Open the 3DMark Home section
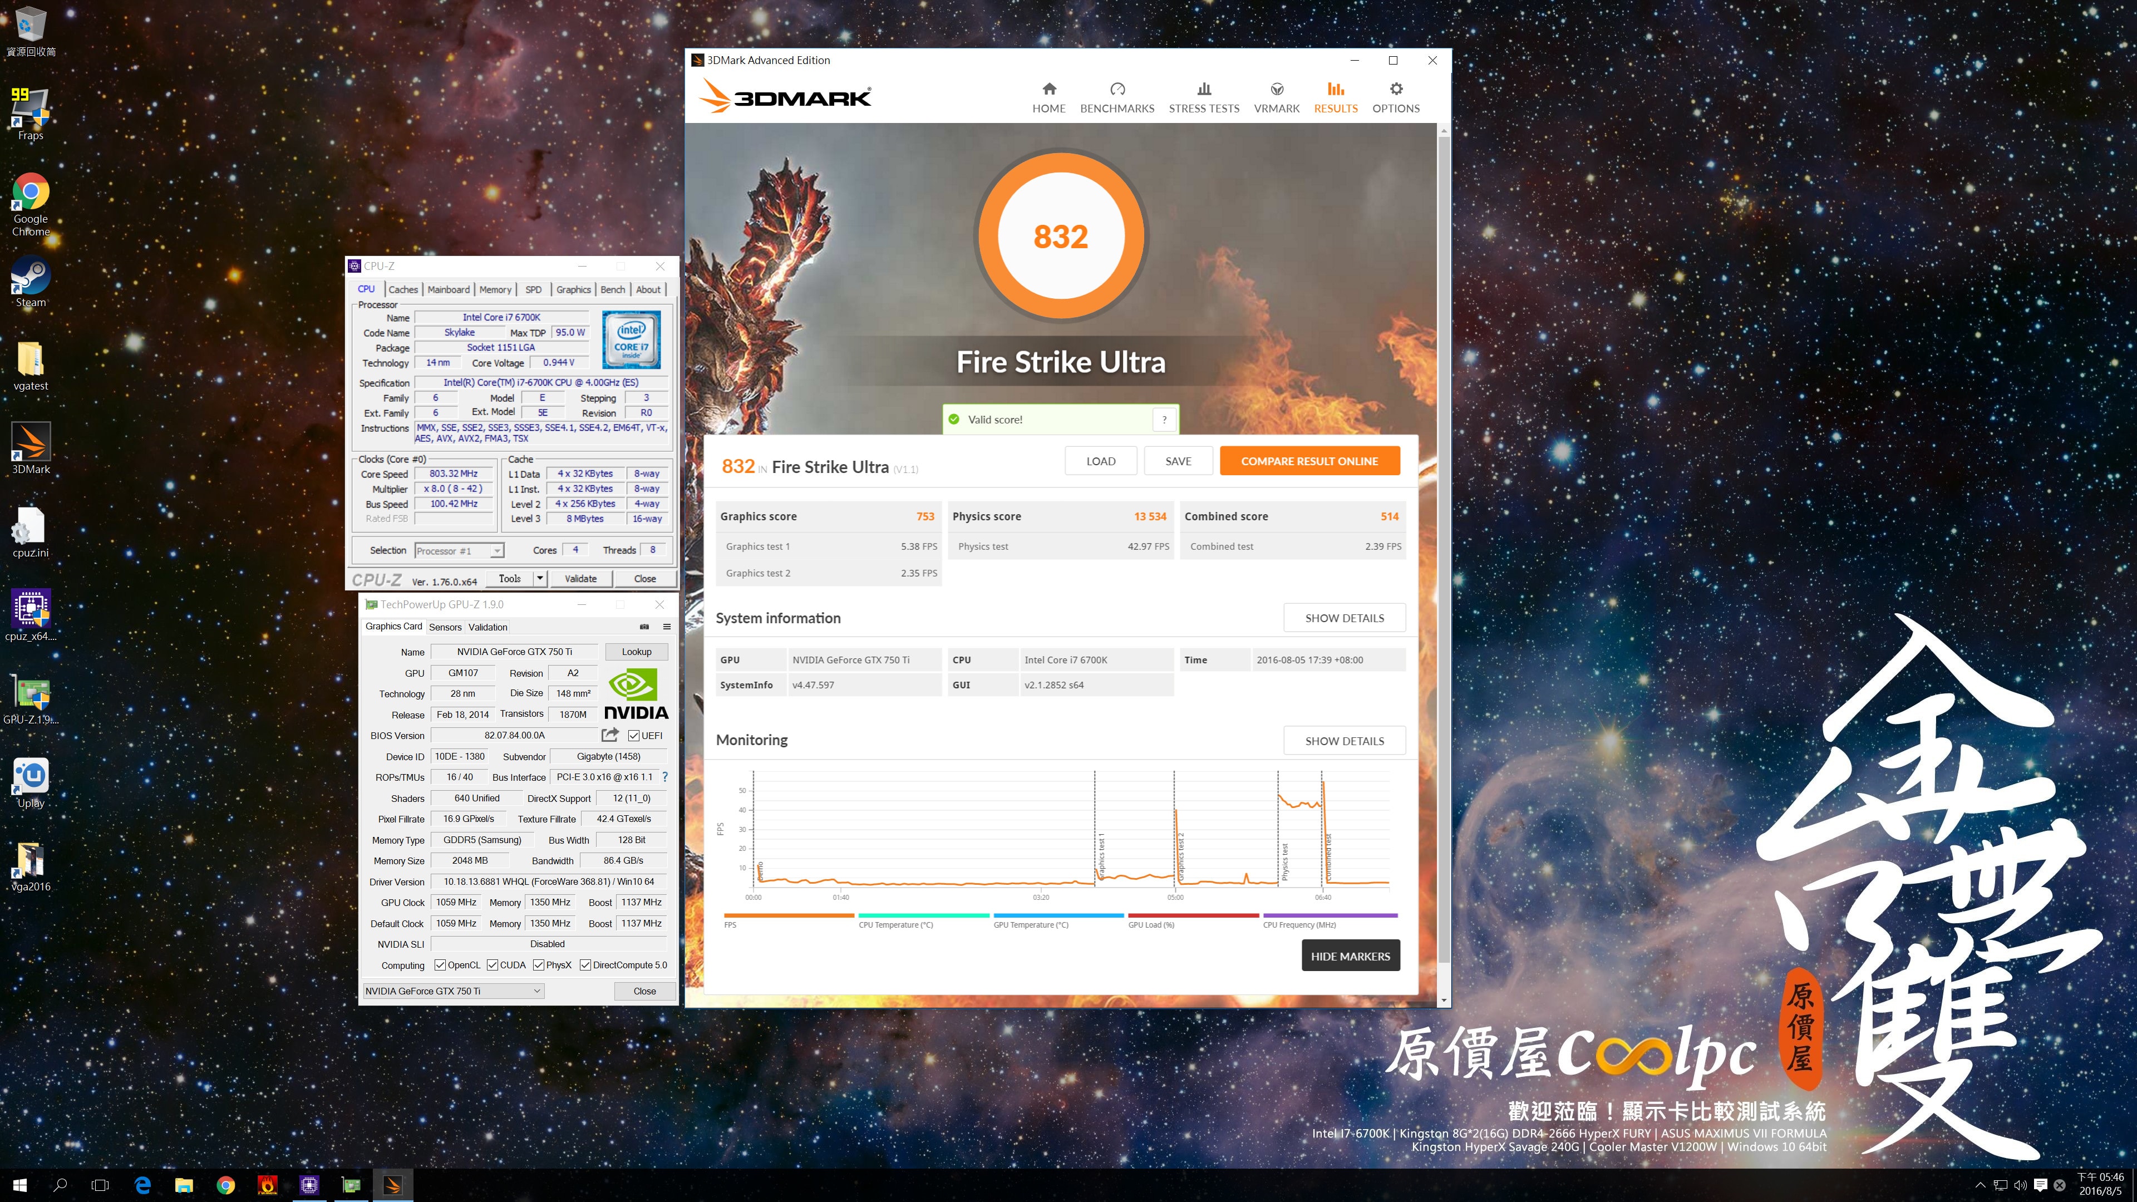The image size is (2137, 1202). pos(1048,97)
